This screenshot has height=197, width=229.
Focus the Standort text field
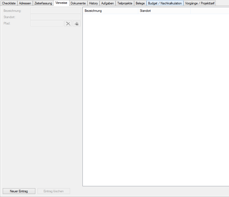tap(55, 17)
